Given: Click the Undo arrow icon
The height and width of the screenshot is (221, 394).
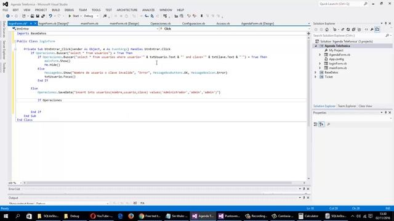Looking at the screenshot, I should (x=50, y=16).
